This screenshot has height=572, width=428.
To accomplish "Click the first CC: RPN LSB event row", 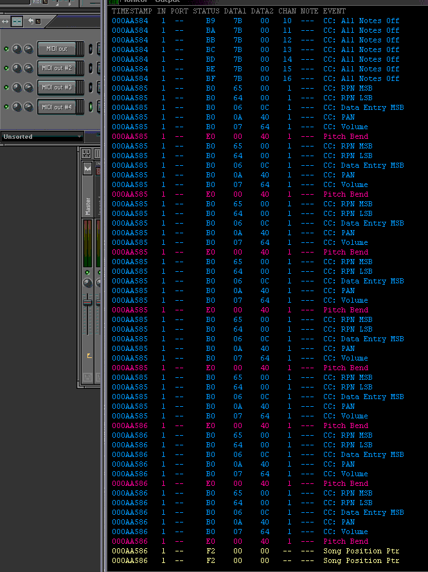I will (x=242, y=98).
